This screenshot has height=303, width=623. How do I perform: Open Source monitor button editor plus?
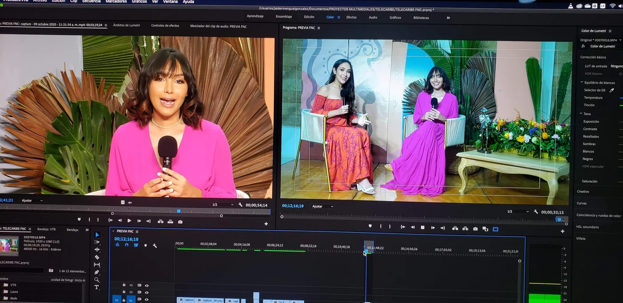[x=266, y=223]
